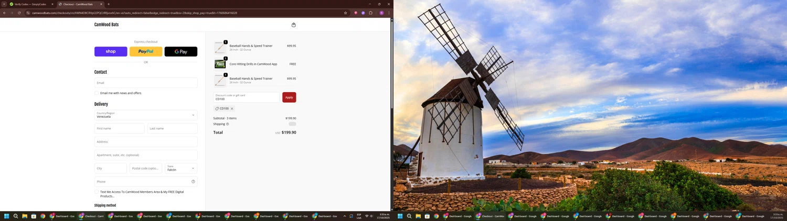Open the shopping bag cart icon
The width and height of the screenshot is (787, 221).
click(293, 25)
